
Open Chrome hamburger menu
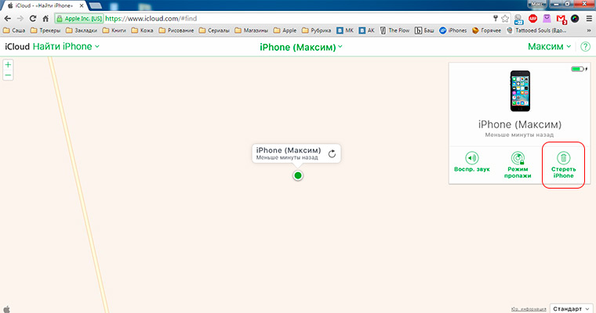pos(589,19)
